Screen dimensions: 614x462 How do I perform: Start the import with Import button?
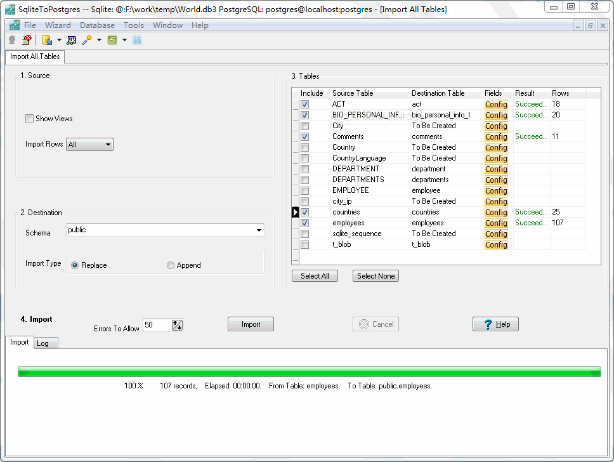(x=251, y=324)
